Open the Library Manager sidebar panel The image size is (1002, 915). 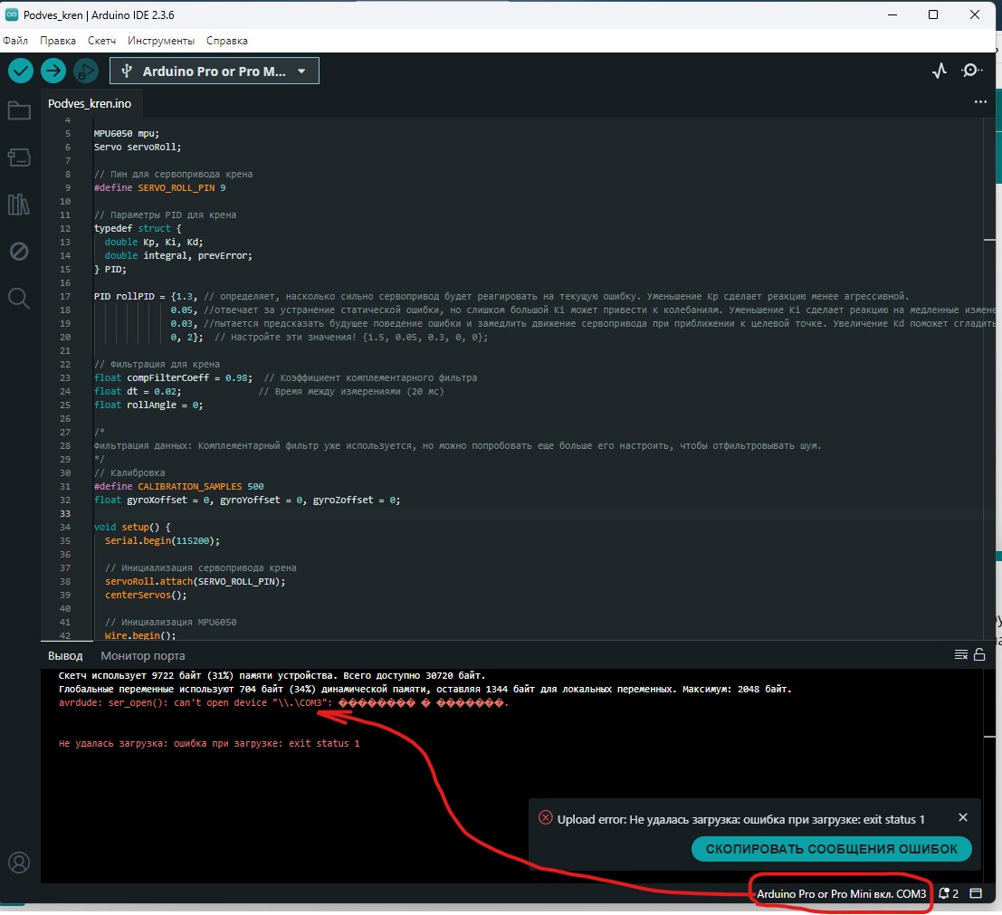pyautogui.click(x=20, y=205)
